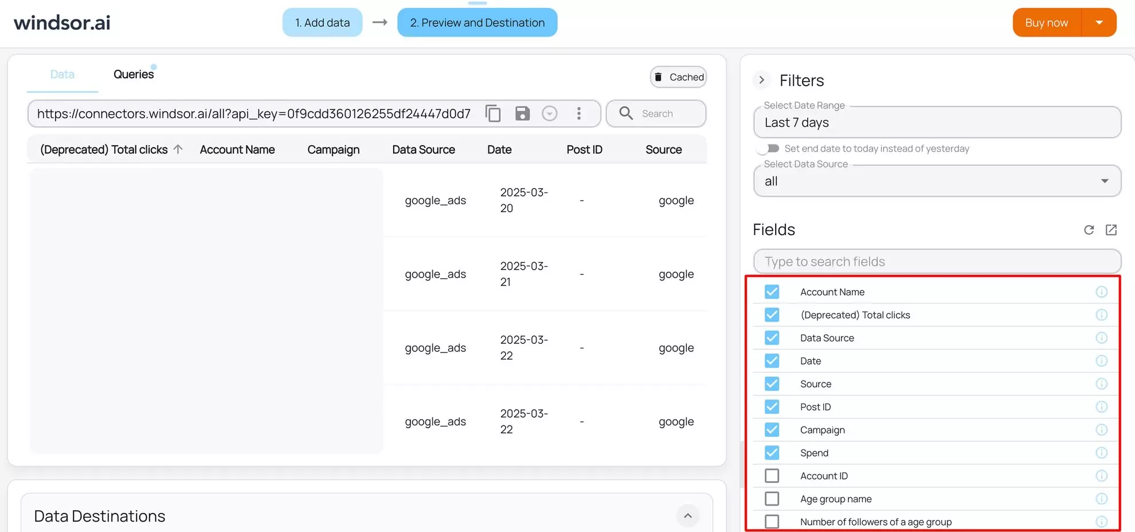
Task: Click the magnifier search icon
Action: 626,114
